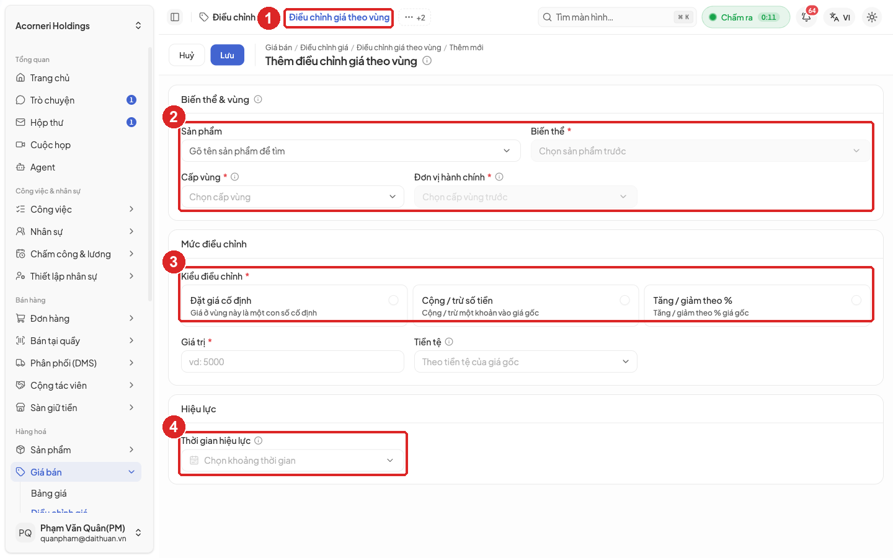Expand the Nhân sự sidebar group

[76, 232]
